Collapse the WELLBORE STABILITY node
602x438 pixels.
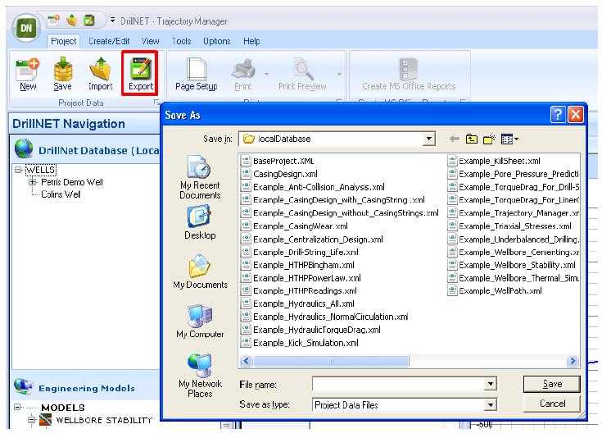[x=32, y=419]
